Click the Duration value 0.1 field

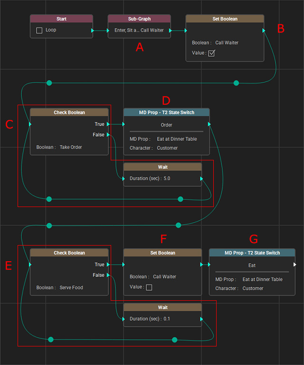(x=167, y=319)
